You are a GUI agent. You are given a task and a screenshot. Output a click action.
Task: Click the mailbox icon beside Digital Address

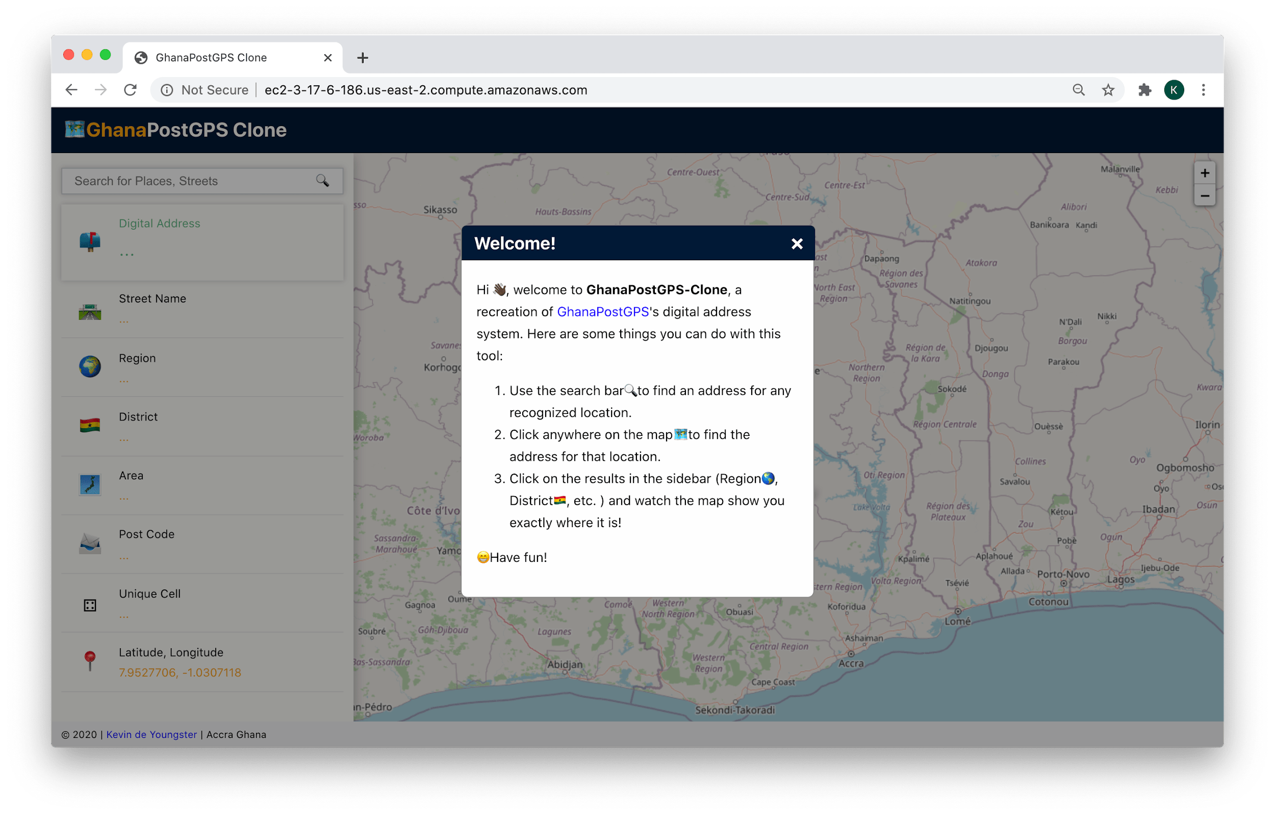(x=90, y=241)
